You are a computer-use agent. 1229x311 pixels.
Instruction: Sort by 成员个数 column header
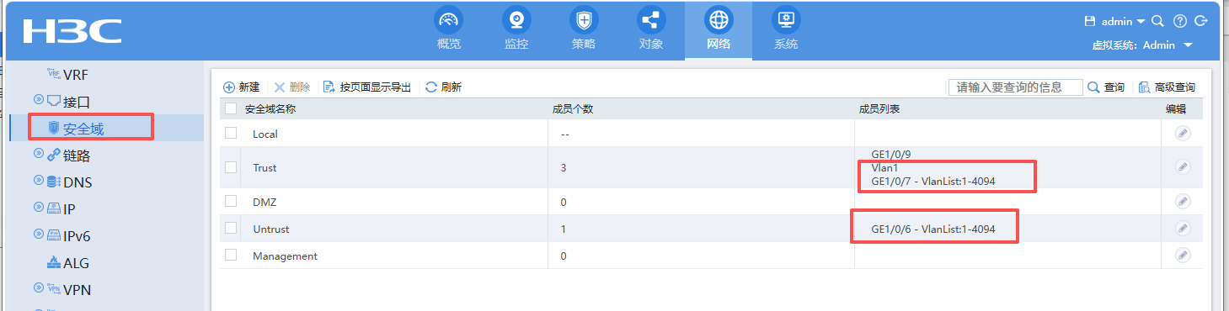(x=573, y=109)
